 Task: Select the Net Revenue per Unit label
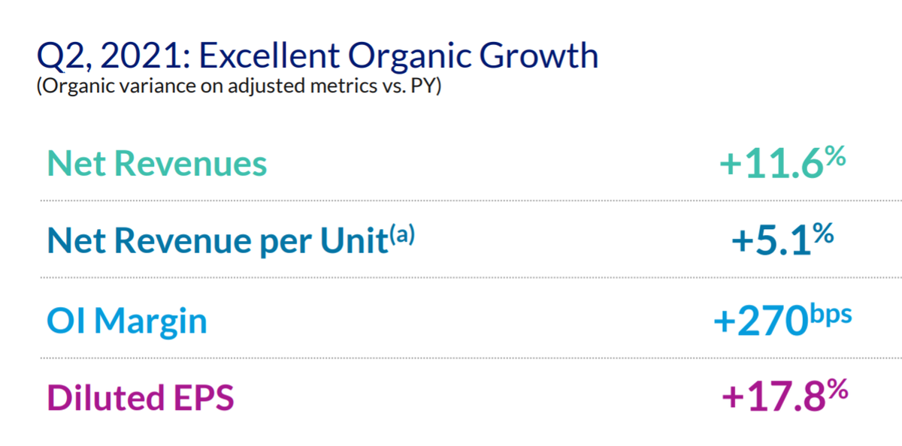tap(231, 240)
